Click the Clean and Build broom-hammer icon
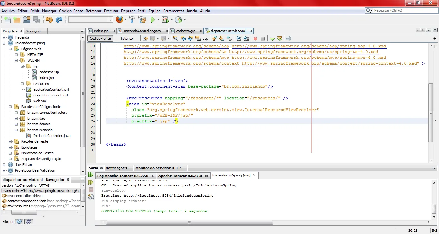This screenshot has width=439, height=234. (142, 20)
